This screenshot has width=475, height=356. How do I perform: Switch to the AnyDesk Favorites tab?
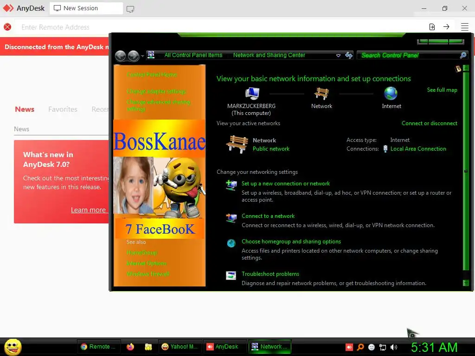[x=63, y=109]
